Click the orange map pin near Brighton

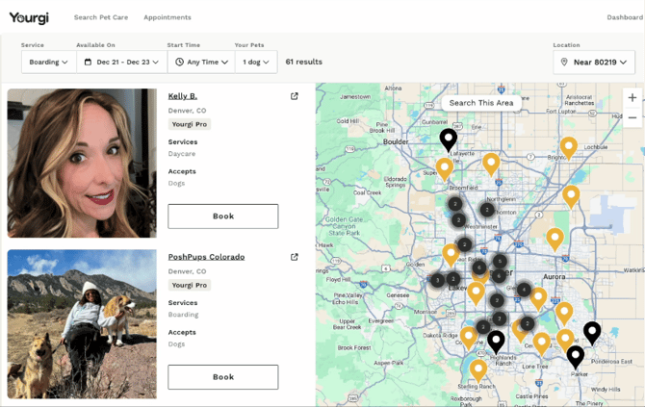[568, 147]
